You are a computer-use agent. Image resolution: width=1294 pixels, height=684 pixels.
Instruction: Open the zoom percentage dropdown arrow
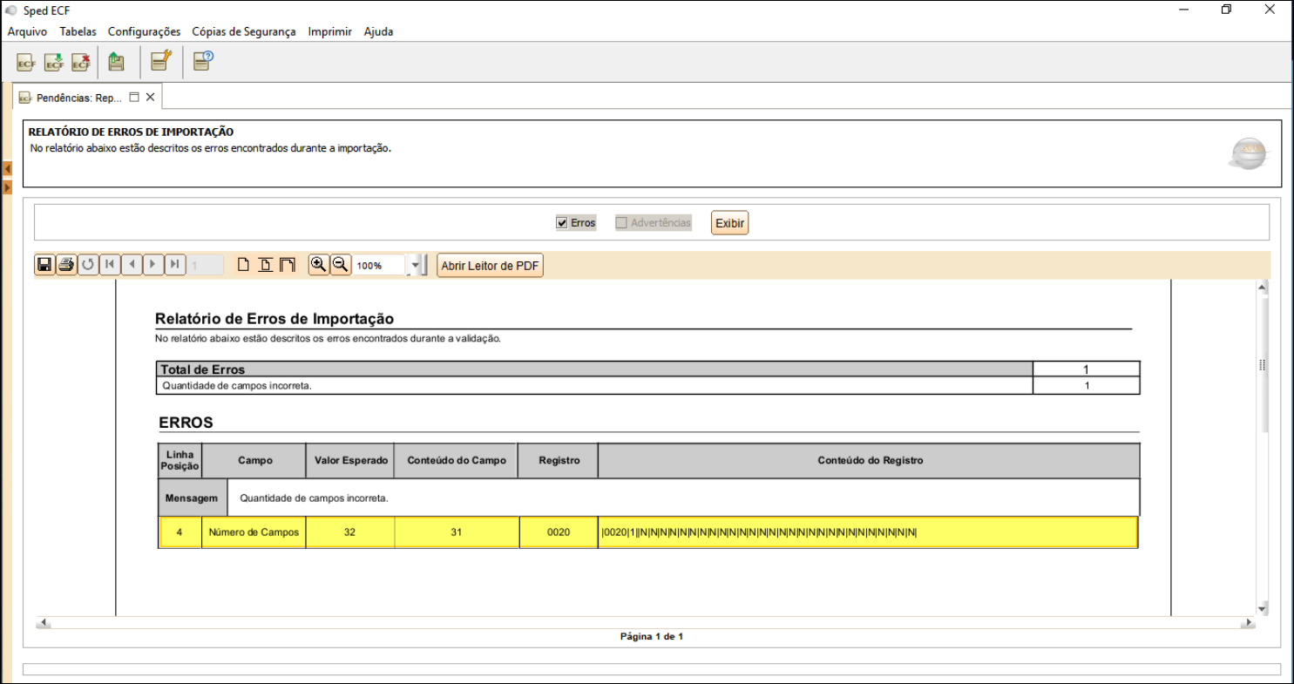pos(416,266)
